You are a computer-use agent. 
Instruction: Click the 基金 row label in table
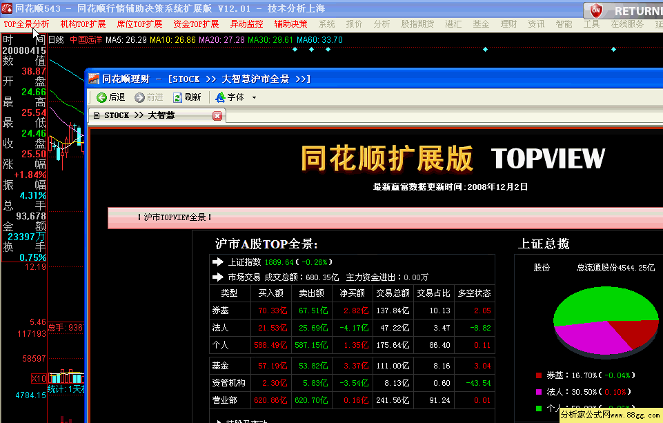coord(220,366)
